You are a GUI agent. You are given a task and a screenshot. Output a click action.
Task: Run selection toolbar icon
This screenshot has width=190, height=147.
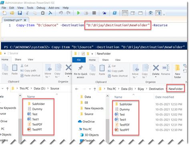(x=86, y=13)
